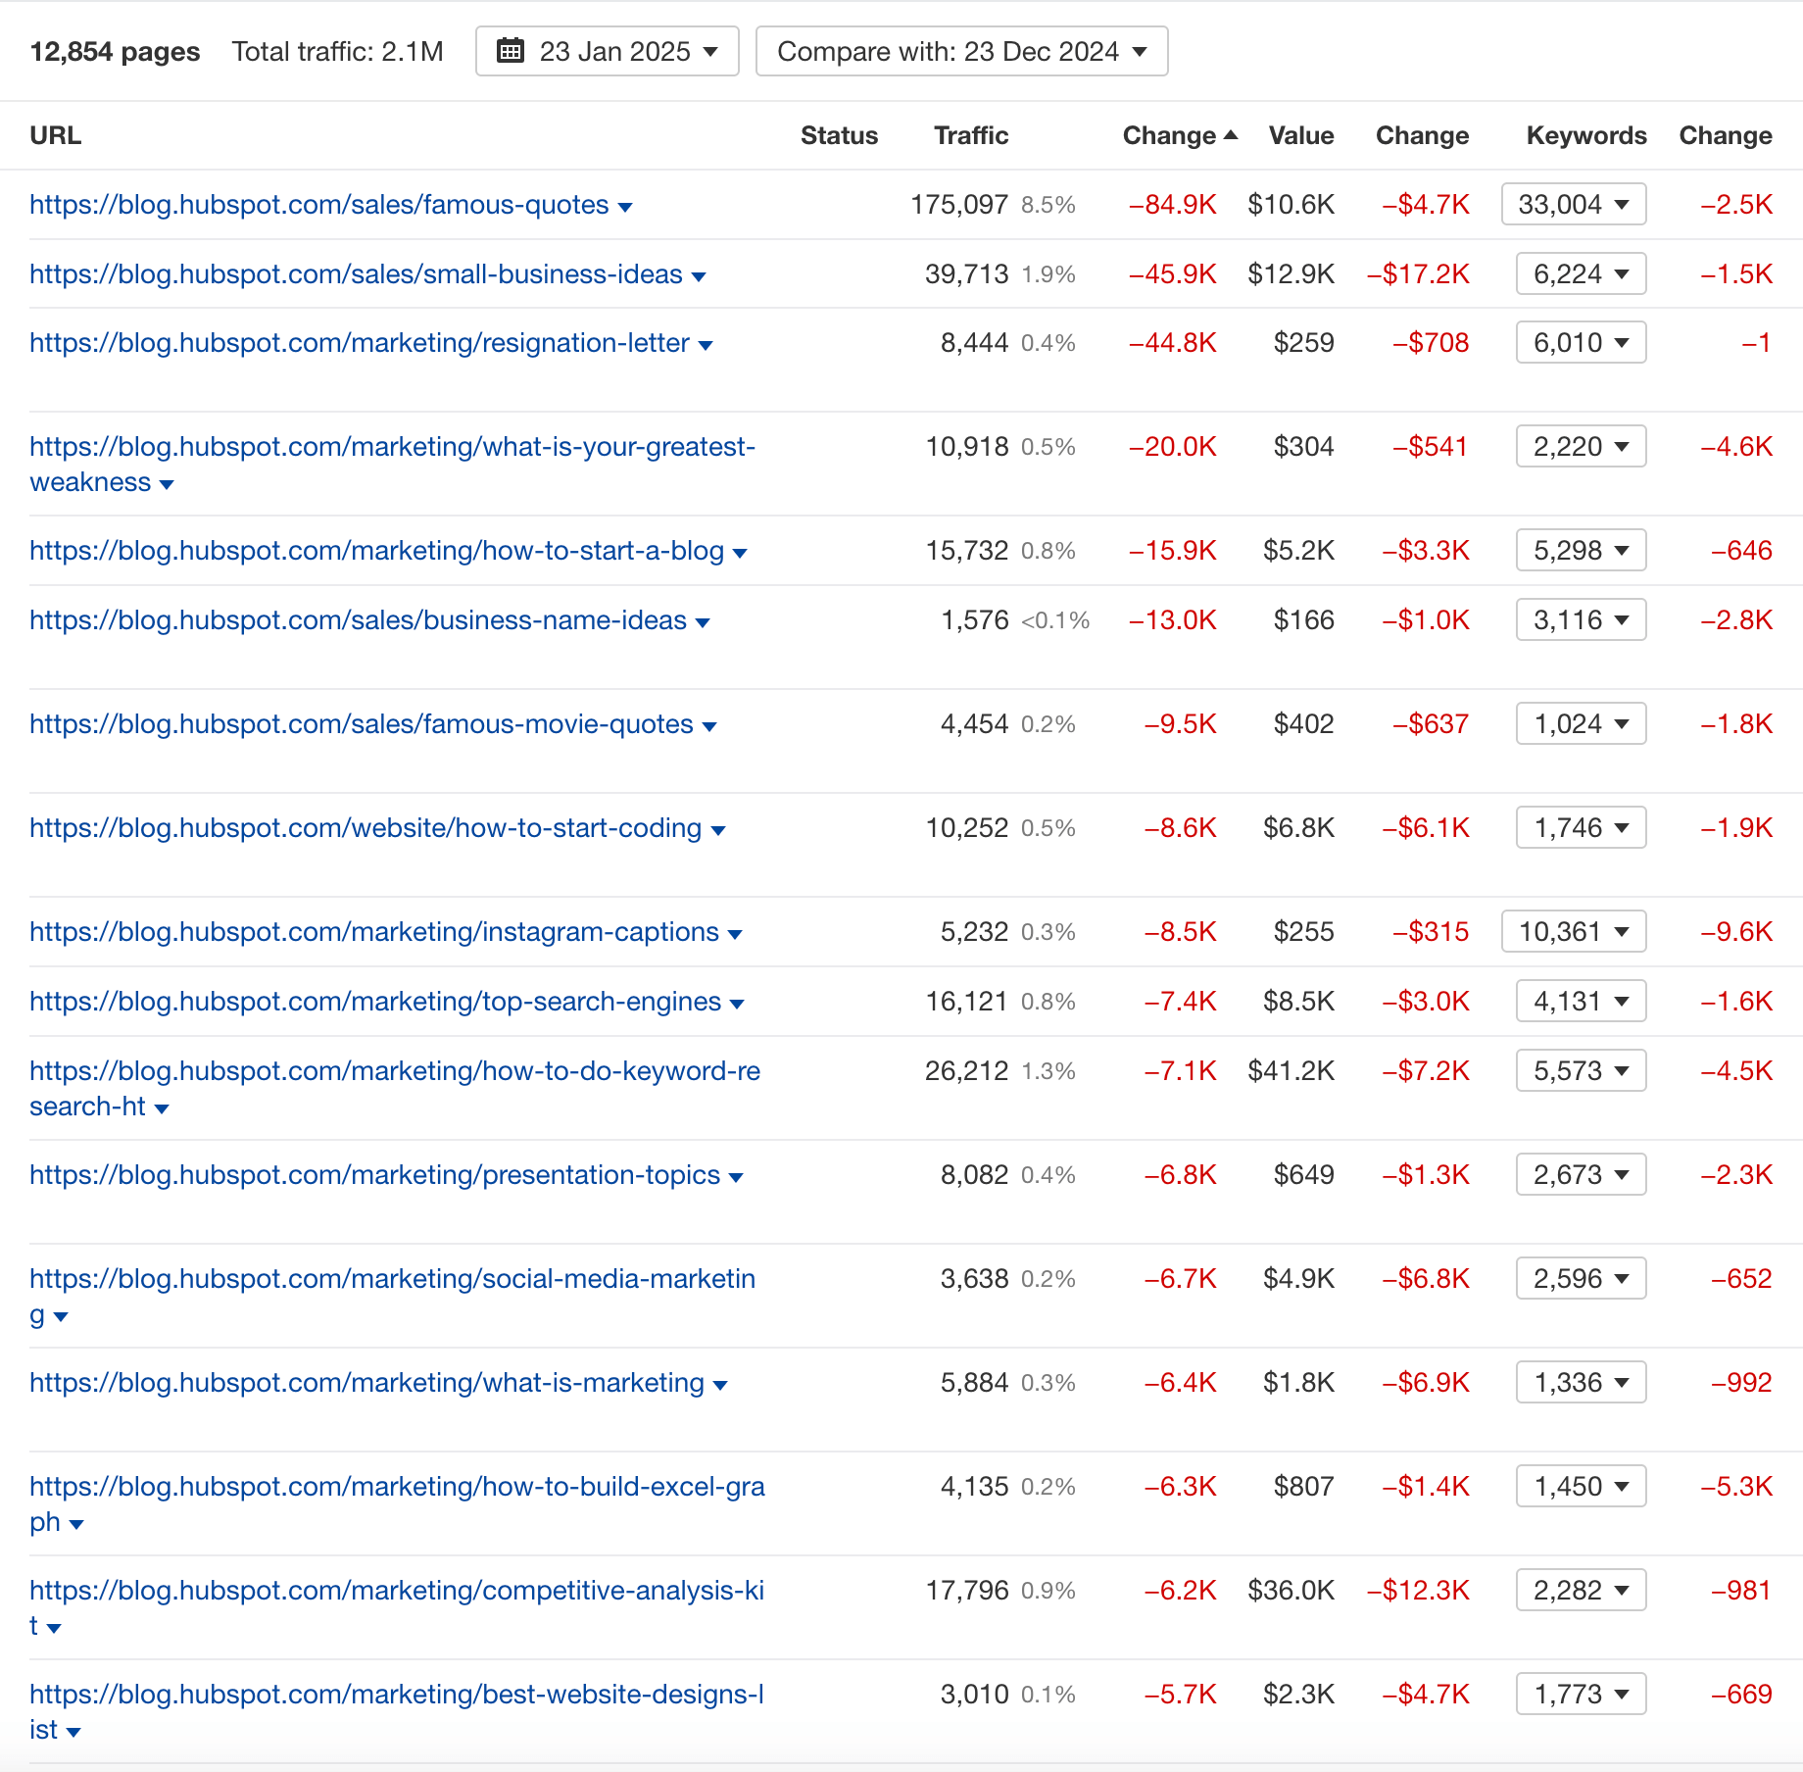Expand the 10,361 keywords dropdown

pos(1574,931)
